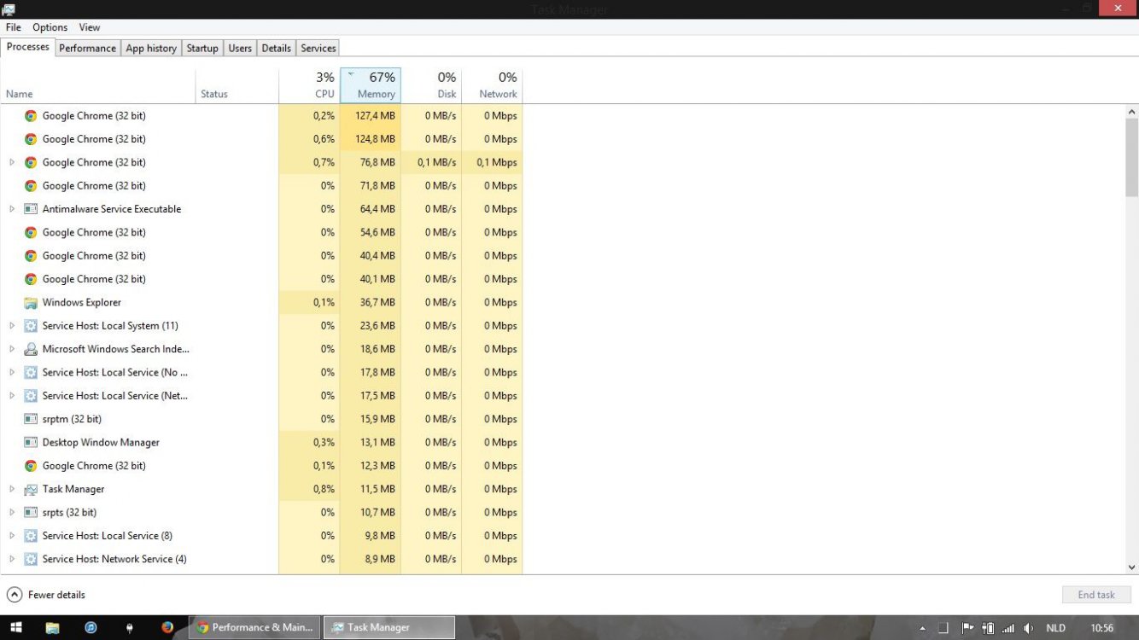
Task: Click the srptm (32 bit) process icon
Action: [x=31, y=419]
